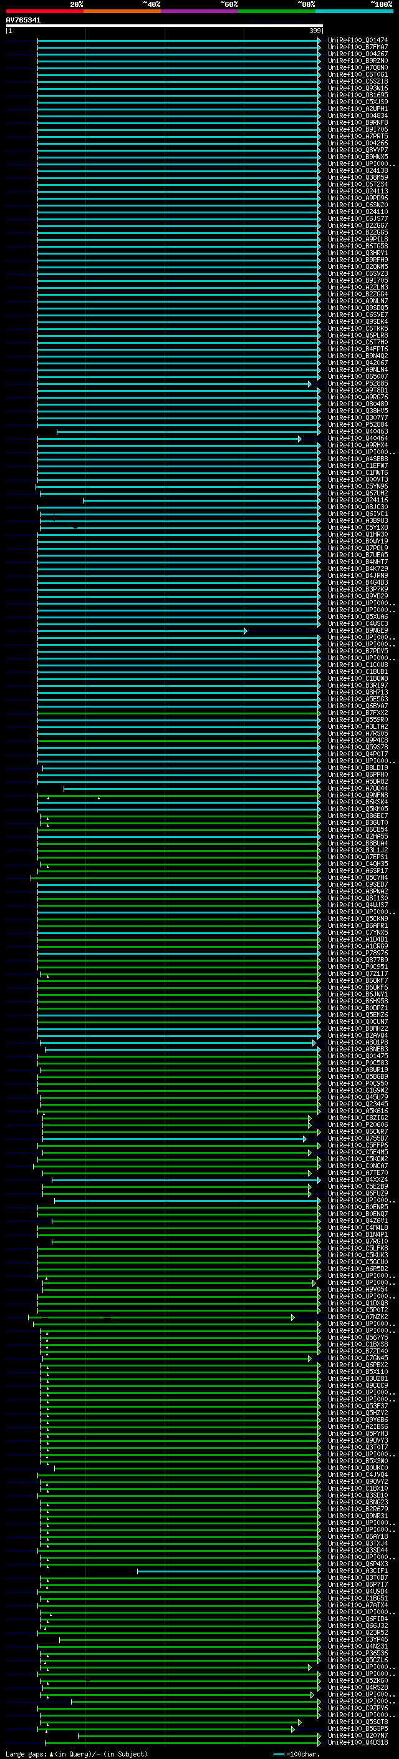Open hit UniRef100_B7FMA7
Viewport: 399px width, 1759px height.
coord(358,48)
